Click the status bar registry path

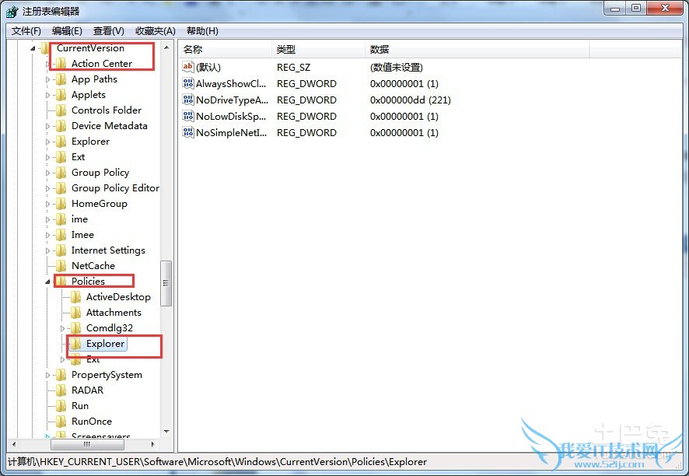pyautogui.click(x=217, y=462)
